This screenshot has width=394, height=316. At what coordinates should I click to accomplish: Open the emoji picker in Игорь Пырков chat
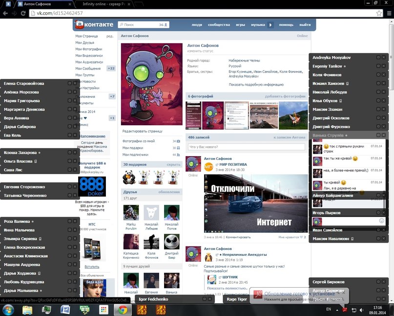pyautogui.click(x=381, y=221)
